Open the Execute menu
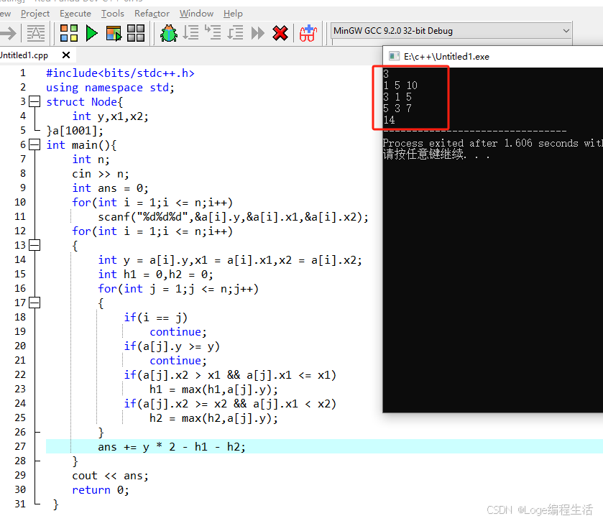The image size is (603, 521). click(x=75, y=14)
